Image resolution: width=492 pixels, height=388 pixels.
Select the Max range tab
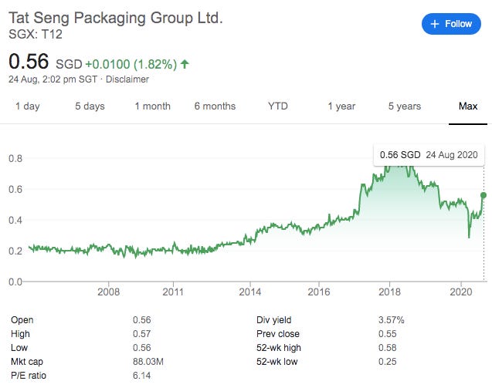[468, 106]
